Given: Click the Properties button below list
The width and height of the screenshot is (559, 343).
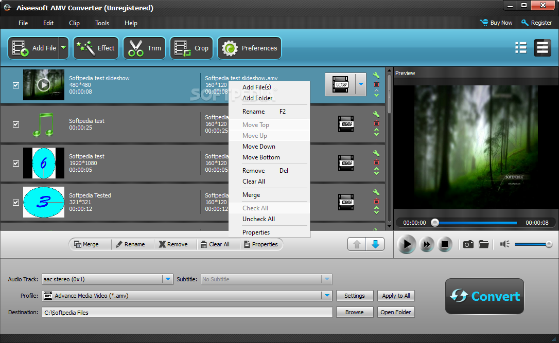Looking at the screenshot, I should coord(261,244).
